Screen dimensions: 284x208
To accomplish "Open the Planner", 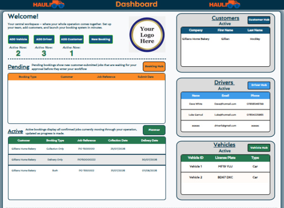I will point(154,130).
